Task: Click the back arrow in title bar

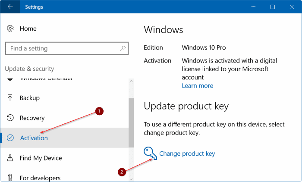Action: click(x=10, y=7)
